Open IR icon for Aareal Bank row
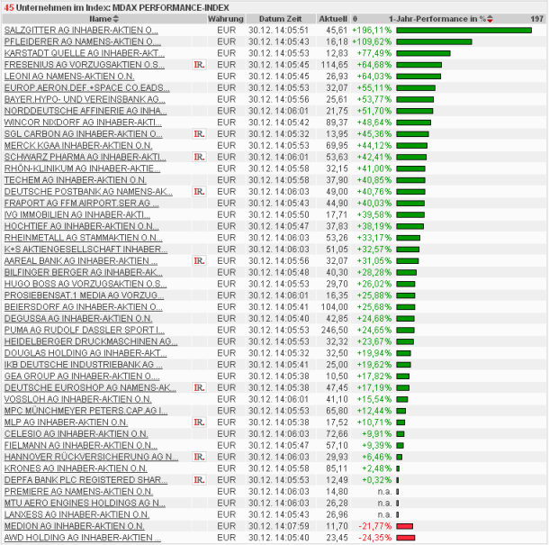Viewport: 549px width, 545px height. (199, 260)
